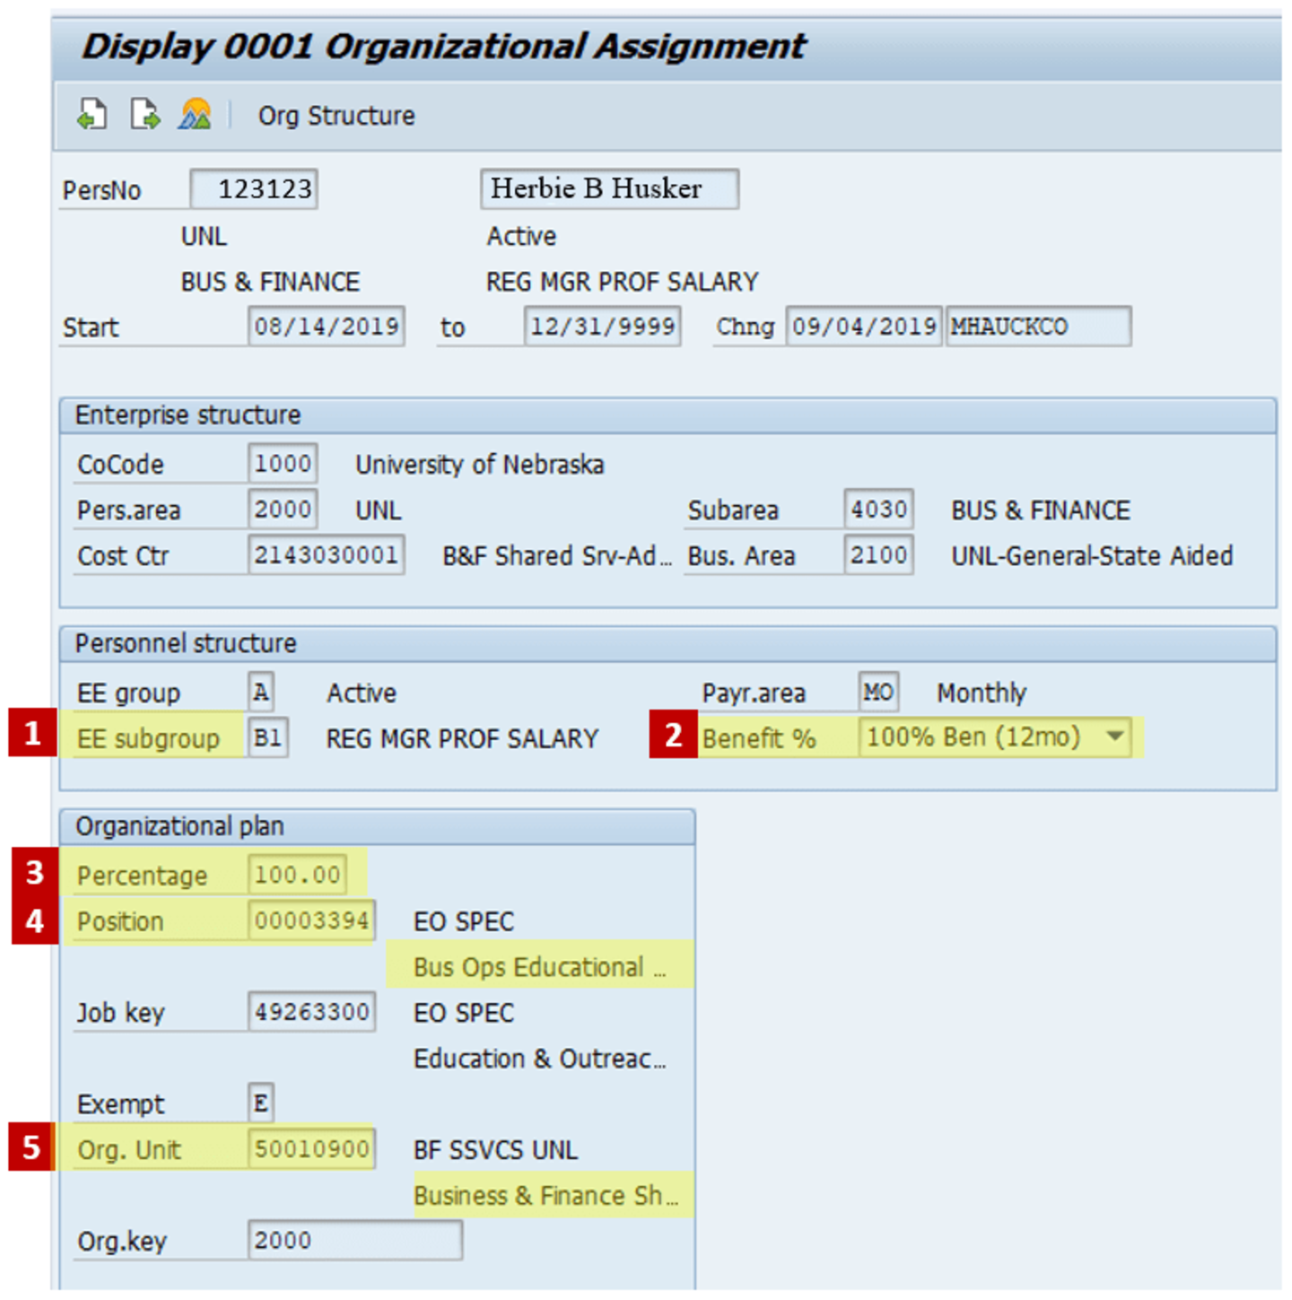Click the Subarea field 4030
This screenshot has width=1292, height=1300.
pyautogui.click(x=877, y=509)
